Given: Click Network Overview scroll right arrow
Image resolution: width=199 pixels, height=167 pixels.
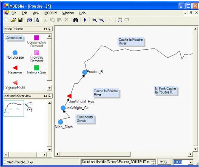Looking at the screenshot, I should tap(44, 155).
